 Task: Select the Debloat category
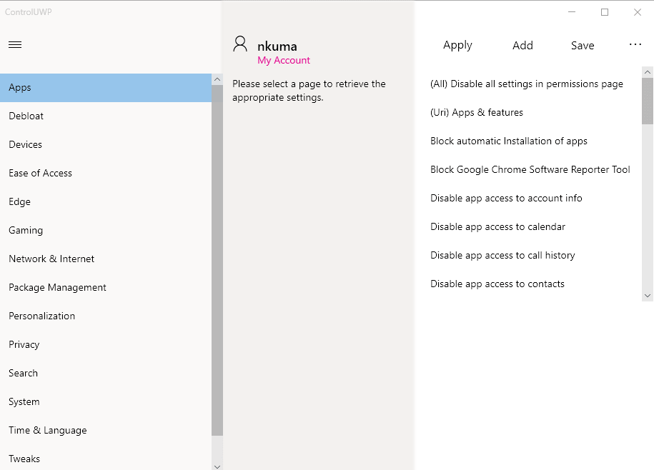[26, 116]
